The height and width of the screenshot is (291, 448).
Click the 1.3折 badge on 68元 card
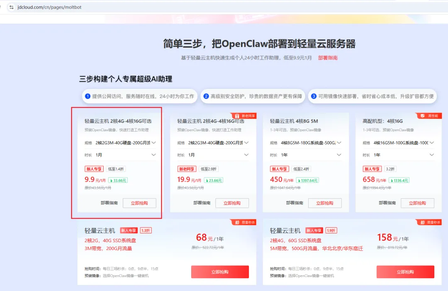click(x=146, y=231)
